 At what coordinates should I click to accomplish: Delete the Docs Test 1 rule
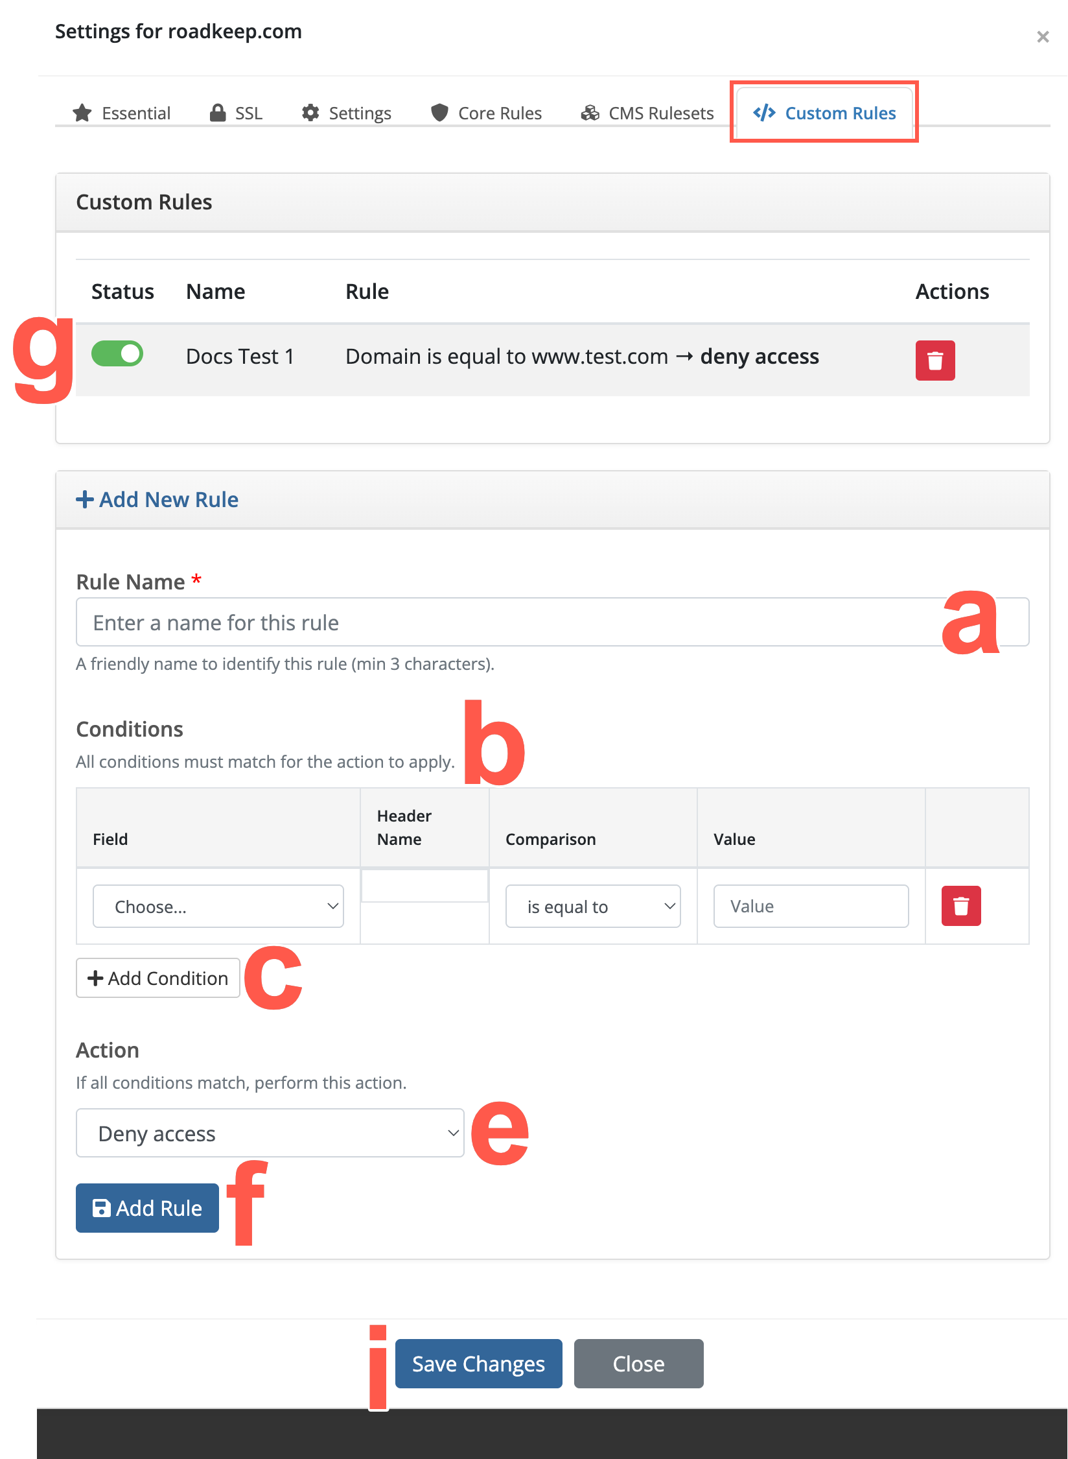[935, 360]
